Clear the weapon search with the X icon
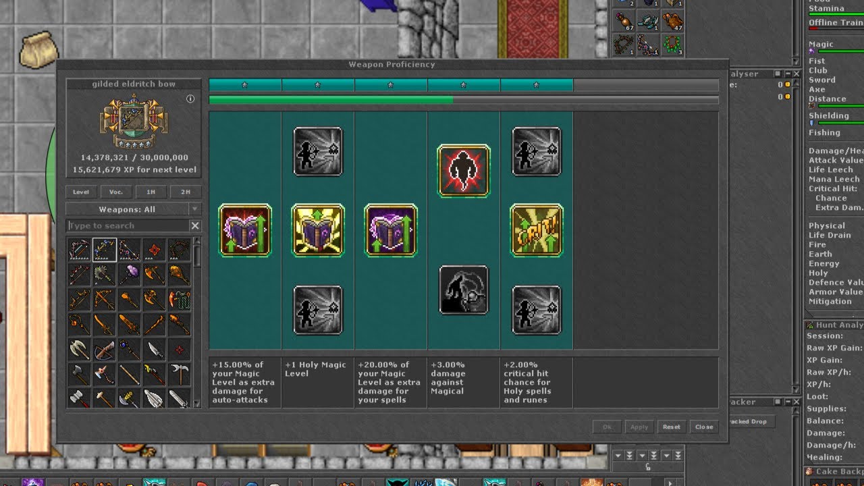Viewport: 864px width, 486px height. [x=194, y=225]
